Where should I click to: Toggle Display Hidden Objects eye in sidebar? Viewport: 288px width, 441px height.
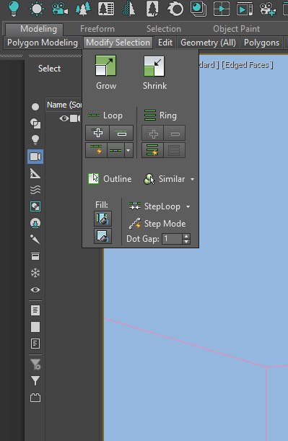(35, 289)
